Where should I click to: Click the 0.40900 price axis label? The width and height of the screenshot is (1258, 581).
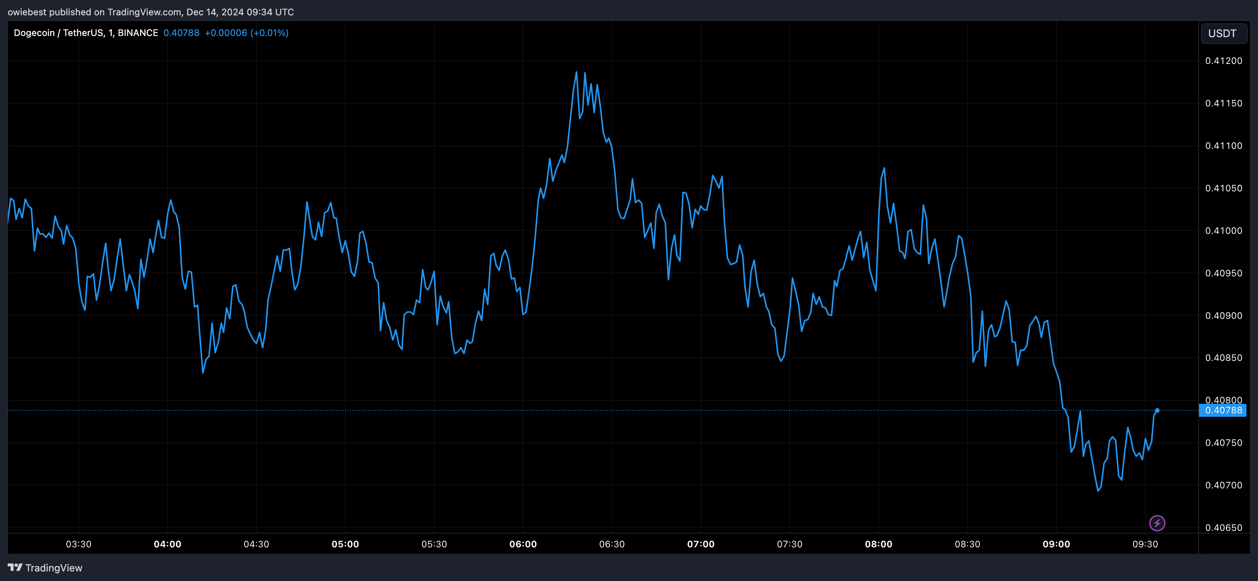[x=1223, y=315]
